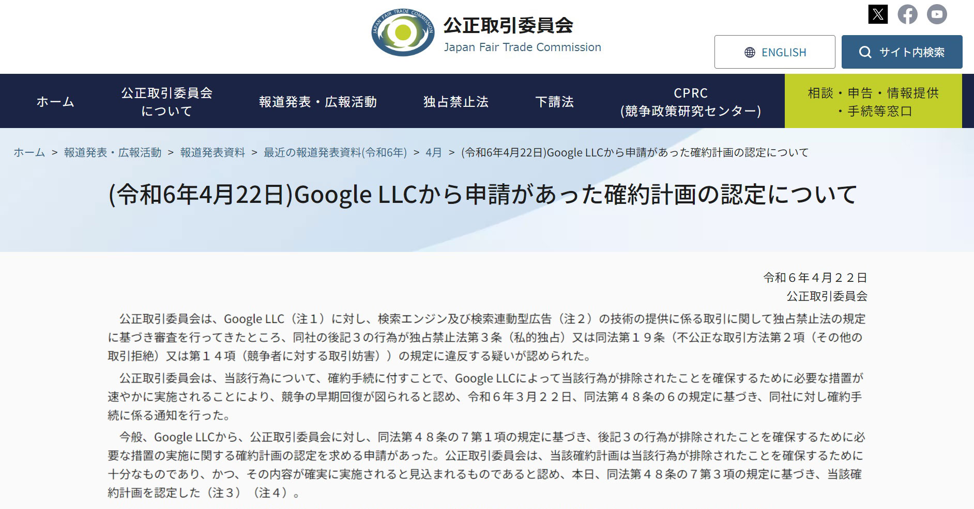Follow the 報道発表資料 breadcrumb link

pyautogui.click(x=212, y=152)
